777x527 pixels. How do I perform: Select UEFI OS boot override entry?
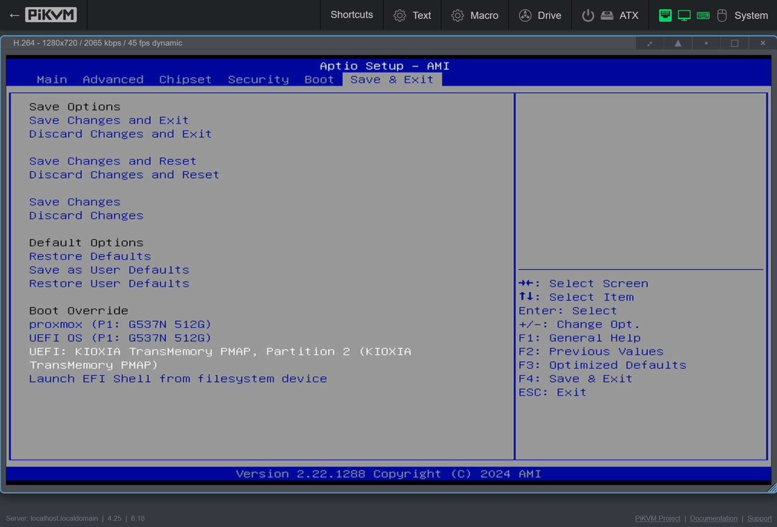120,338
